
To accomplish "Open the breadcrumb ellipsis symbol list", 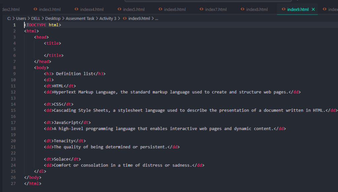I will pyautogui.click(x=156, y=18).
